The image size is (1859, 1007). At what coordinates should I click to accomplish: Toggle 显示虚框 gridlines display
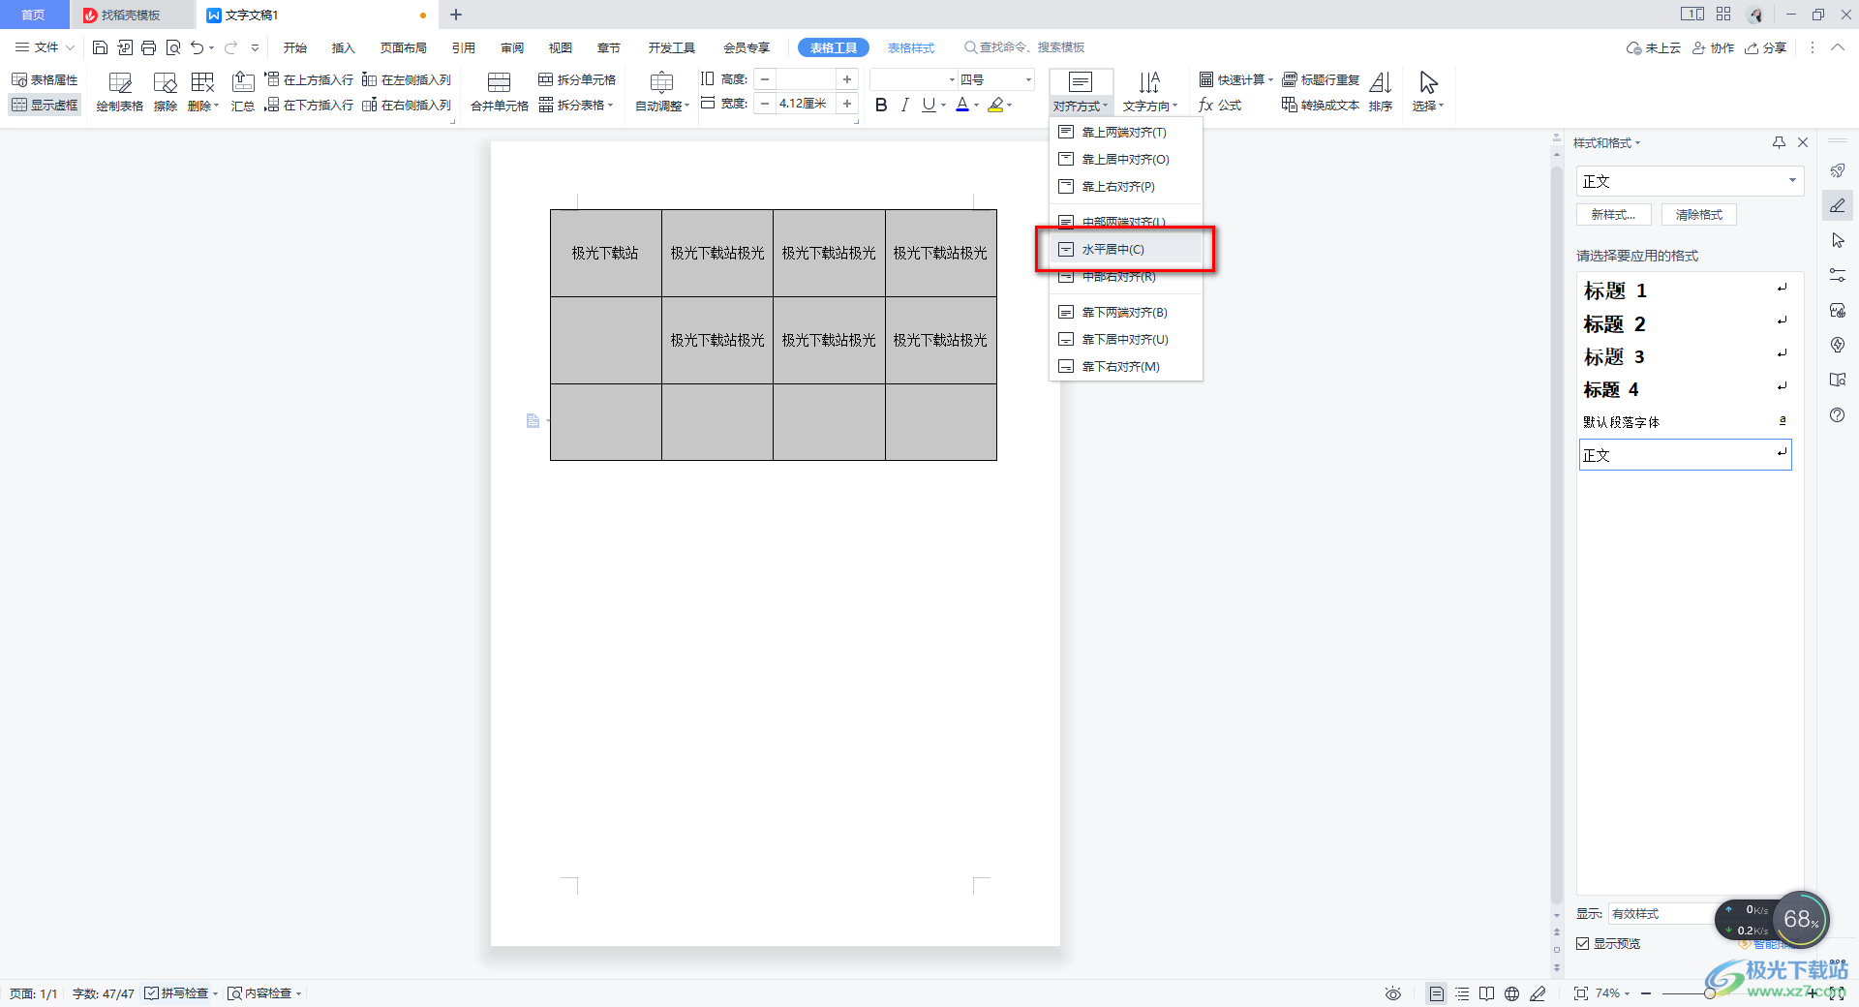tap(45, 105)
